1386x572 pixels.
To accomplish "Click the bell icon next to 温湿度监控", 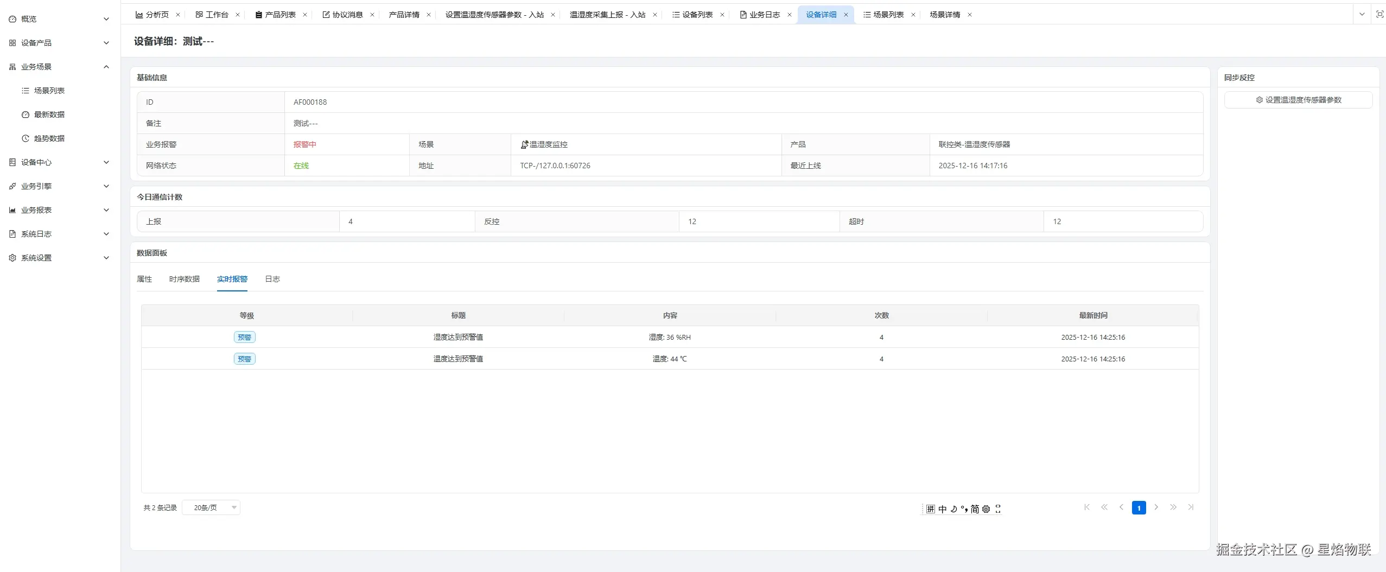I will pyautogui.click(x=523, y=144).
